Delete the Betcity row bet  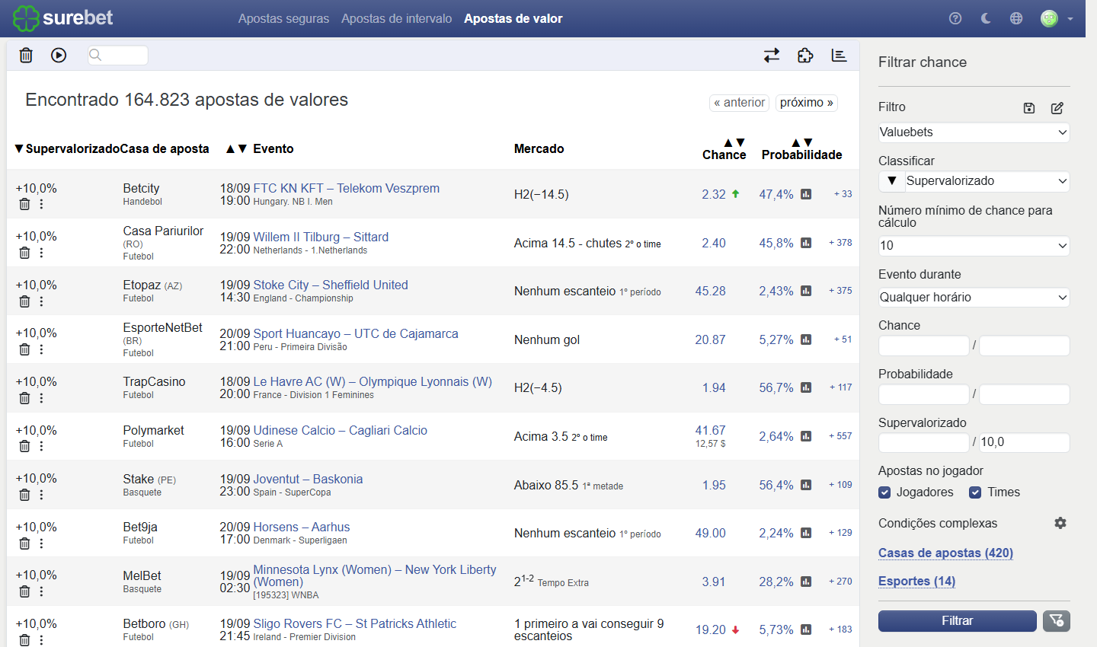[x=24, y=204]
